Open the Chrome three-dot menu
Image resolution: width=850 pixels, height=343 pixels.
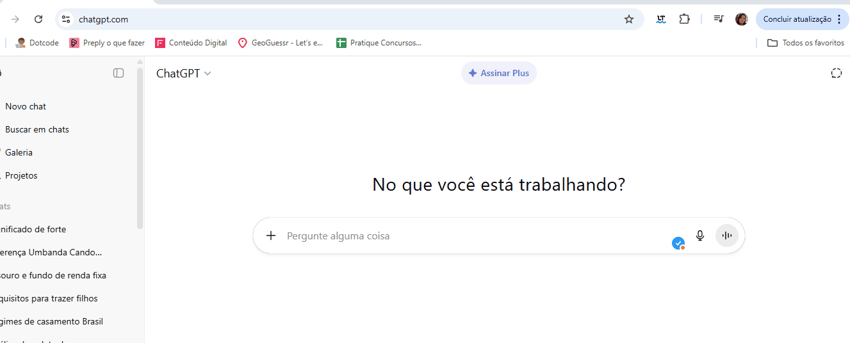pyautogui.click(x=839, y=19)
